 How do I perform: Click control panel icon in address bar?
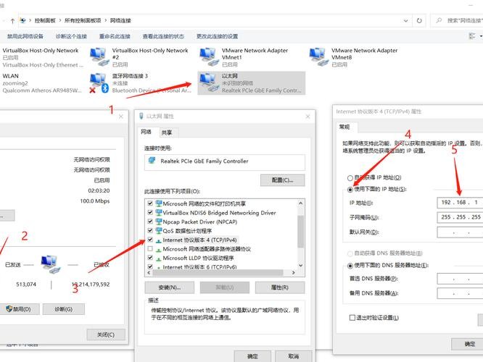point(22,20)
